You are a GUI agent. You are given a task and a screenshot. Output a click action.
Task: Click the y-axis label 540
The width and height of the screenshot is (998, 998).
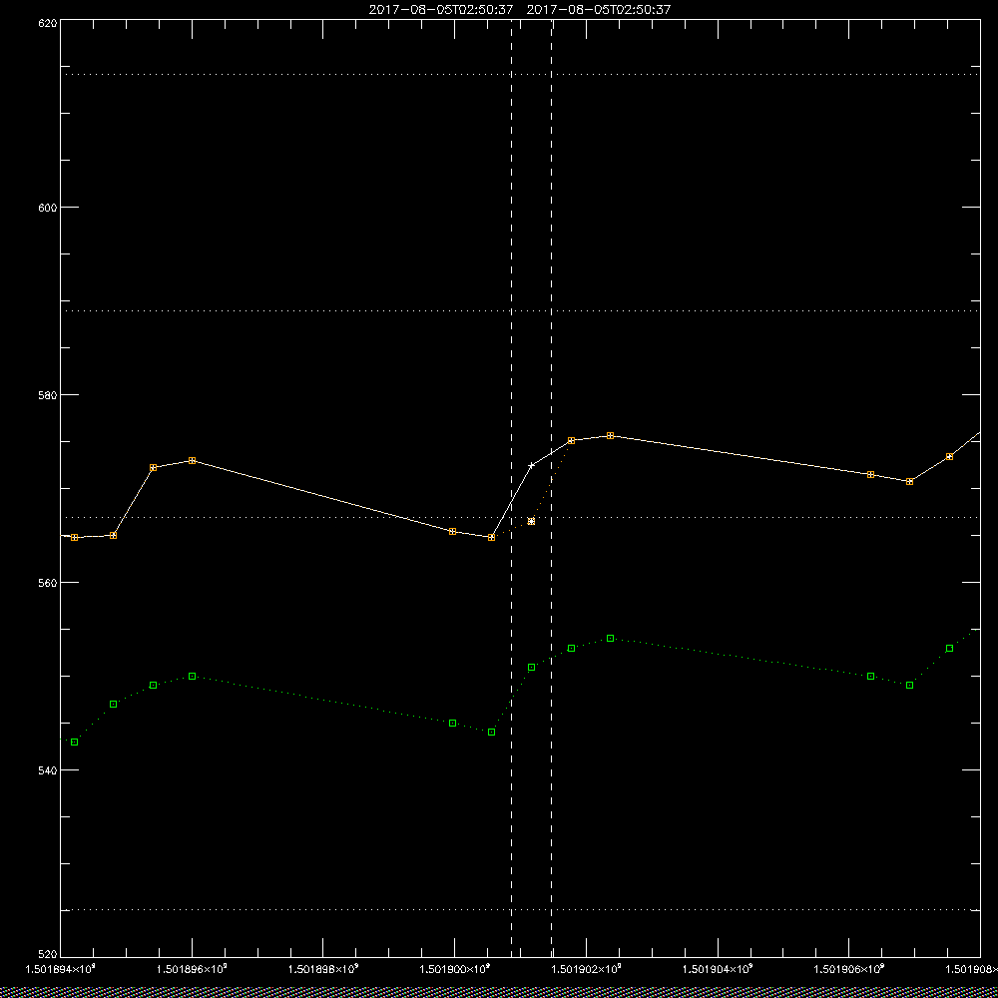[x=48, y=770]
